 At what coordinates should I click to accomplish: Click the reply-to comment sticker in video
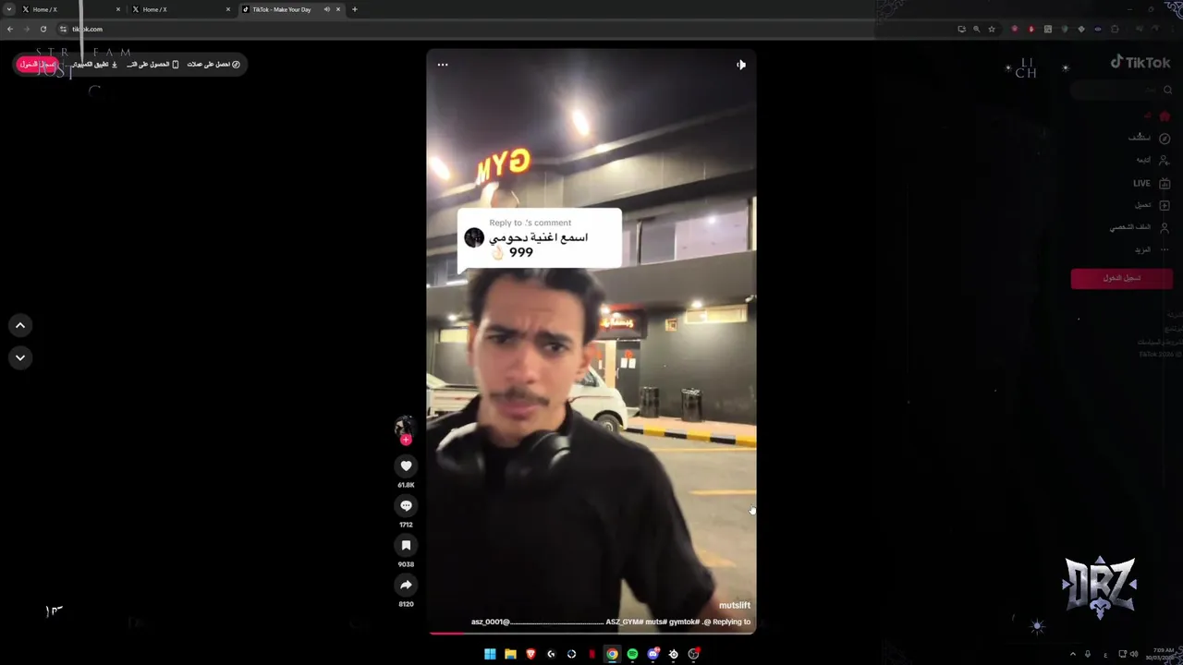point(540,238)
